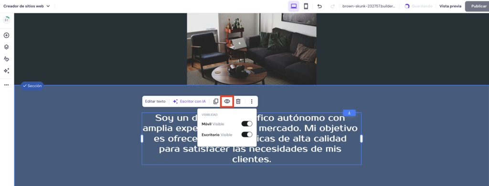Screen dimensions: 489x186
Task: Click the 'Móvil Visible' label
Action: 213,124
